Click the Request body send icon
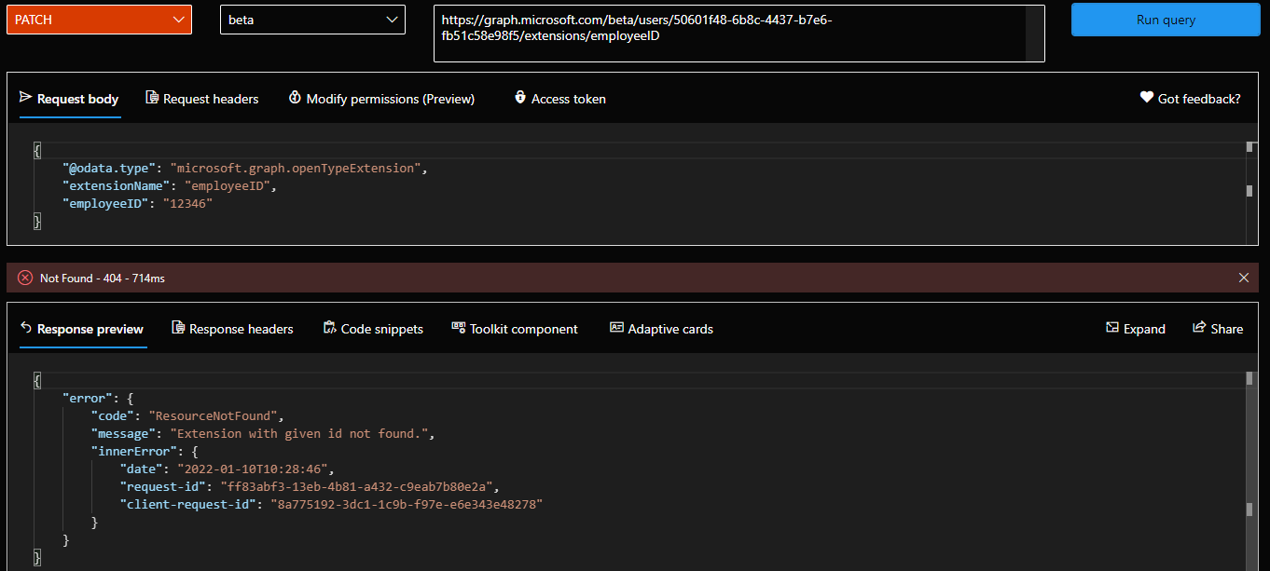The height and width of the screenshot is (571, 1270). click(x=25, y=98)
